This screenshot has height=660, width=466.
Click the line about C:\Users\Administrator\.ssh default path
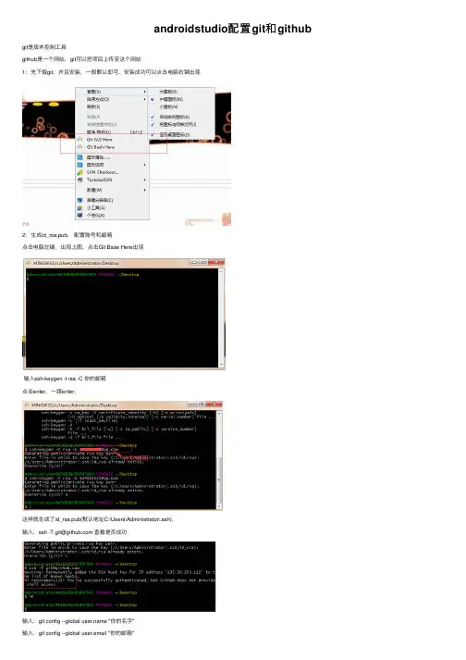(x=98, y=519)
